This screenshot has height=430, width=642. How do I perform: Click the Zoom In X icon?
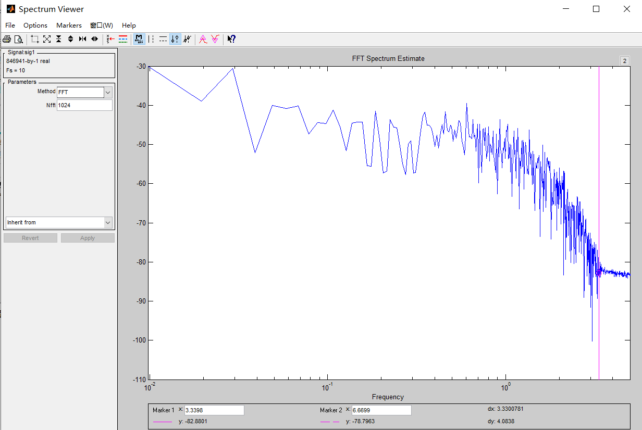pos(82,39)
